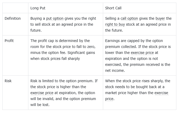Select the 'Long Put' column header
Viewport: 180px width, 113px height.
pyautogui.click(x=38, y=8)
